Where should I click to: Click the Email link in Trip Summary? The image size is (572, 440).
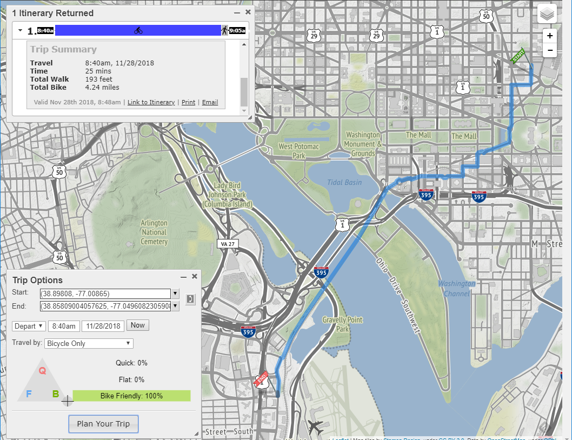click(x=210, y=102)
